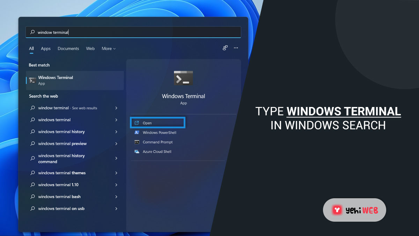Expand arrow next to 'windows terminal preview'

(x=116, y=144)
